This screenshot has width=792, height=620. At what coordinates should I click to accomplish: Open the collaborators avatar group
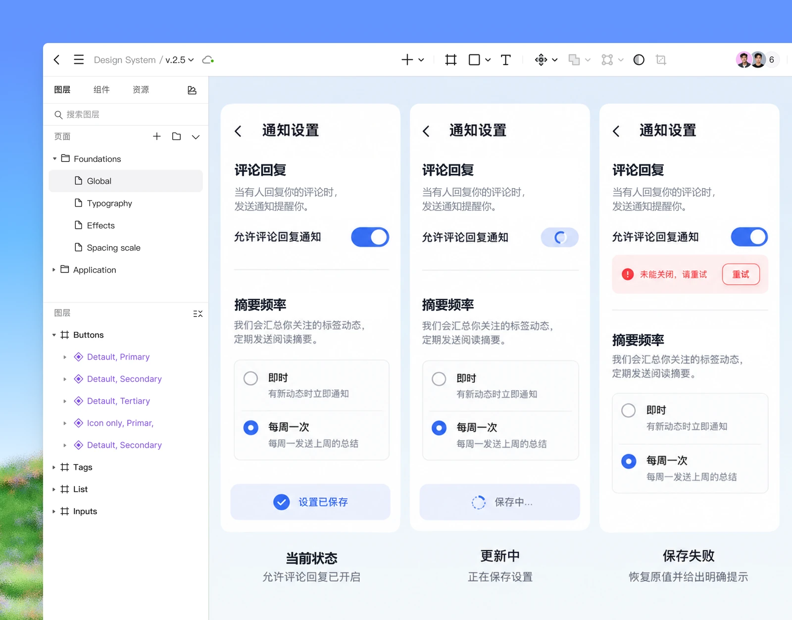[x=757, y=60]
